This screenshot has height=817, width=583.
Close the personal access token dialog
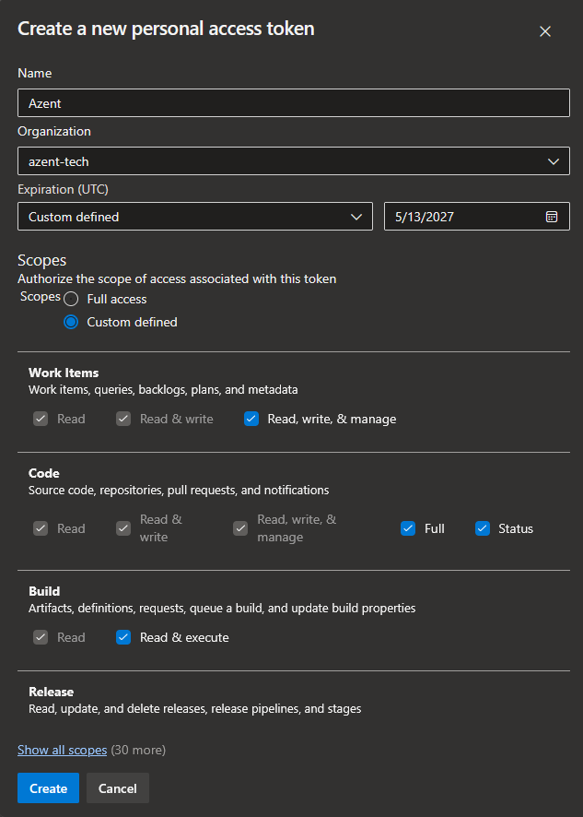pyautogui.click(x=545, y=31)
